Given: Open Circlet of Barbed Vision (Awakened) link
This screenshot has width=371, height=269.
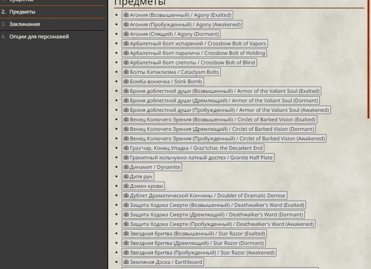Looking at the screenshot, I should (224, 139).
